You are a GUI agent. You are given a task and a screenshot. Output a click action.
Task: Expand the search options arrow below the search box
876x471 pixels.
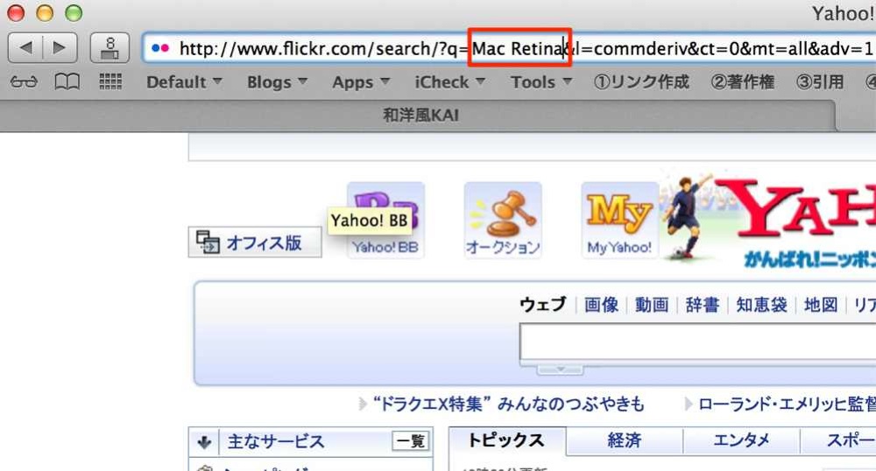(x=560, y=369)
